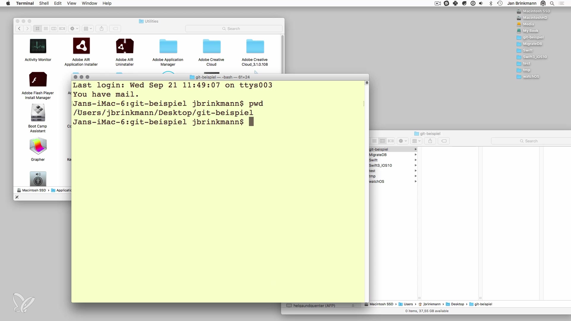Image resolution: width=571 pixels, height=321 pixels.
Task: Expand the MigrateDB folder arrow
Action: [x=415, y=155]
